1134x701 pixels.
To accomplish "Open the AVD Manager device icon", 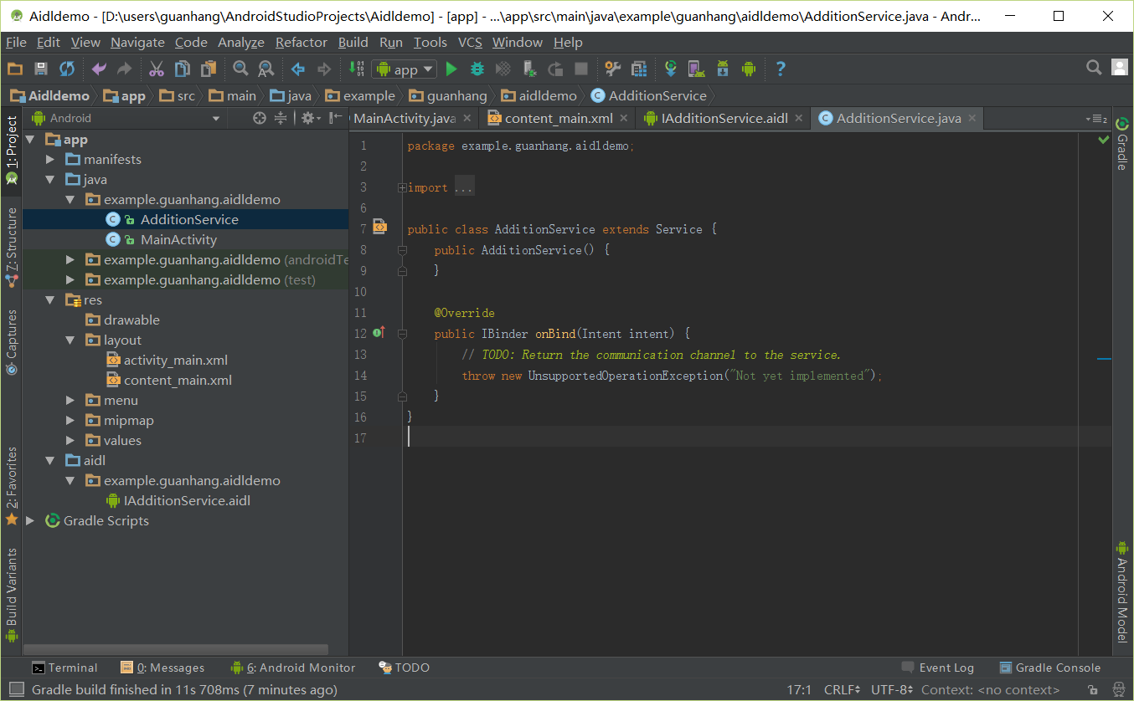I will [x=695, y=69].
